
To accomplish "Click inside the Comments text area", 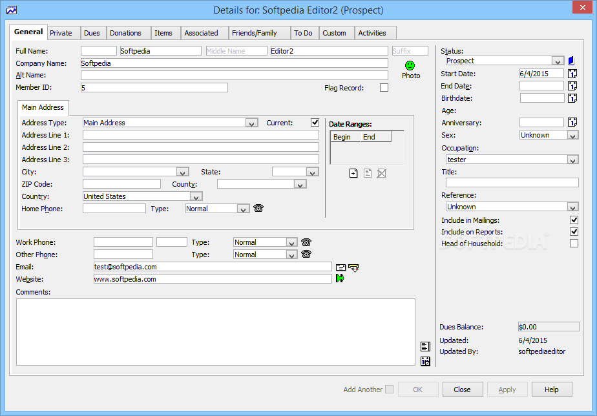I will (216, 332).
